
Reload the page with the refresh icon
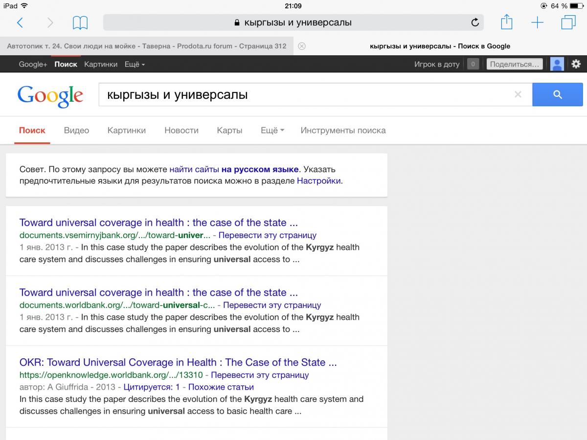coord(474,22)
